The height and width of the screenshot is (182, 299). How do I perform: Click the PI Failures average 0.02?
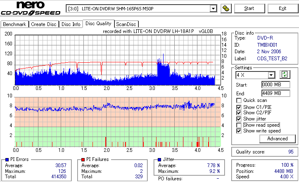click(138, 165)
